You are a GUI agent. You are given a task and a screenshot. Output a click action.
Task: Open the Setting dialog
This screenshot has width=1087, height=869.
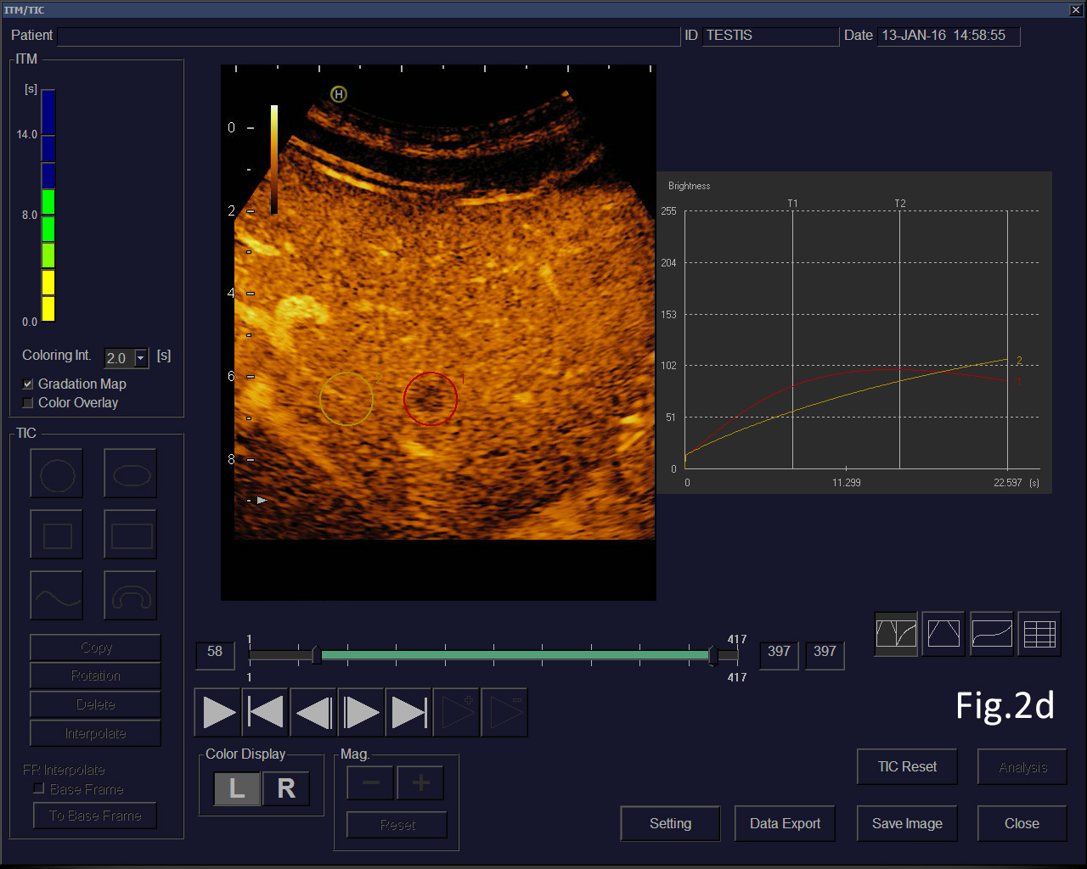click(x=670, y=824)
